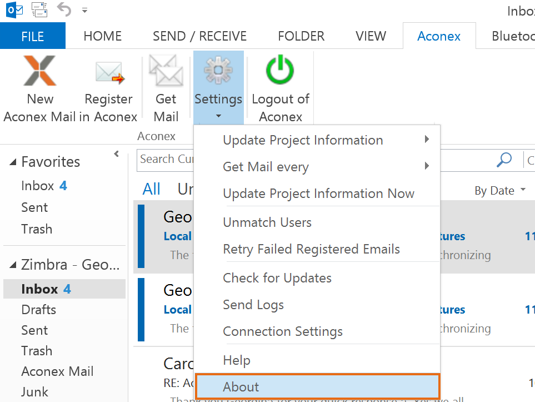Click the Send/Receive All Folders quick icon
The width and height of the screenshot is (535, 402).
point(39,9)
